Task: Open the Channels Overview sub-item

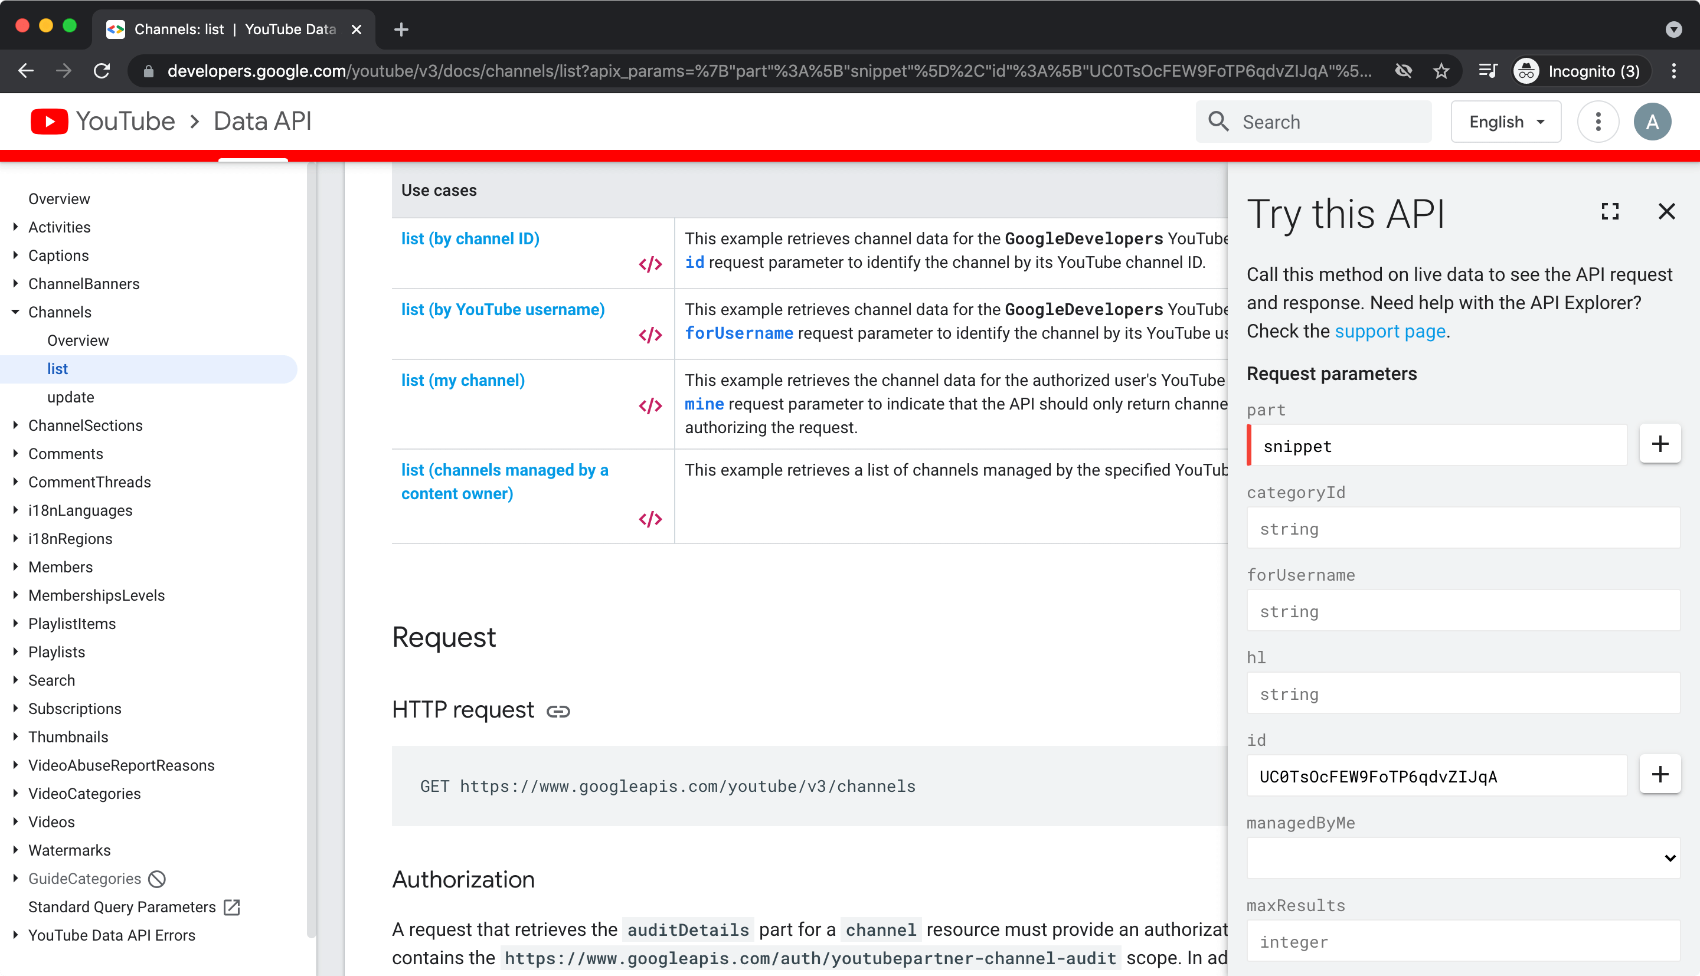Action: coord(78,340)
